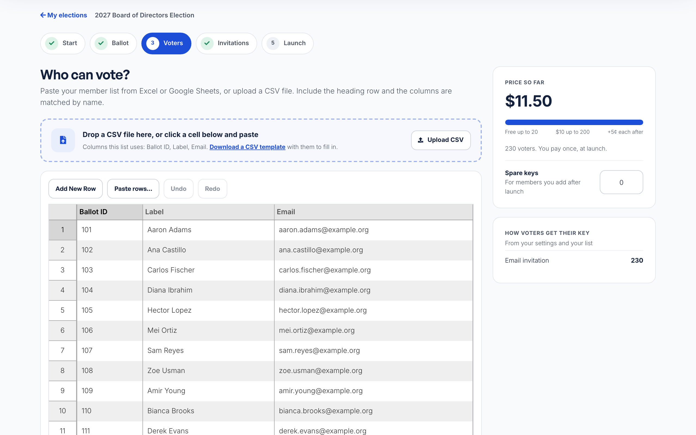Click the number 3 badge on Voters

(153, 43)
